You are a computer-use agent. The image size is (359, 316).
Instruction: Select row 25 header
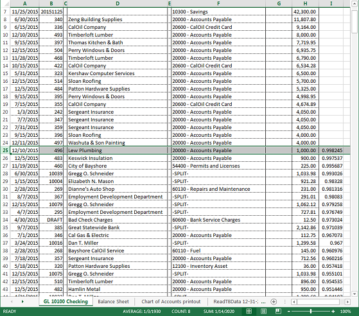(x=5, y=150)
